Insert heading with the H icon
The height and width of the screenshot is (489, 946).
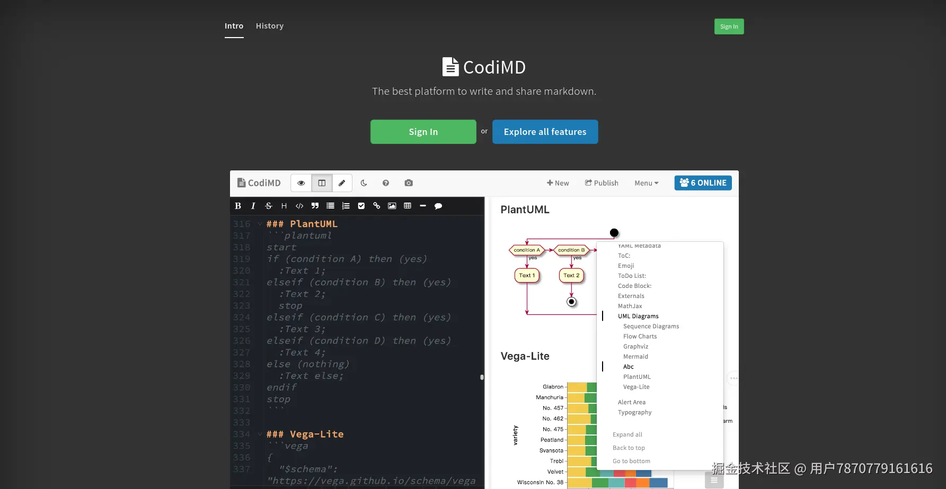[x=284, y=206]
